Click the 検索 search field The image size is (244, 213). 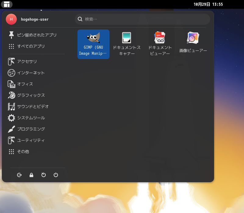coord(142,19)
